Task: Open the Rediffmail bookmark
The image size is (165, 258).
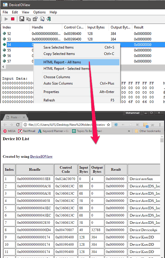Action: [27, 131]
